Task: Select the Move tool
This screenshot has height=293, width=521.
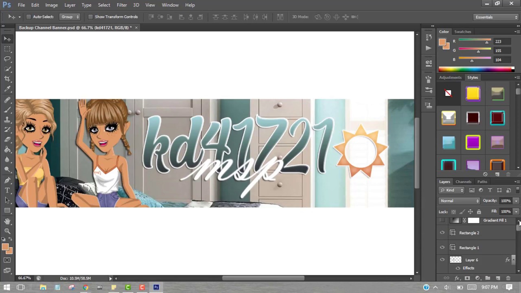Action: [7, 39]
